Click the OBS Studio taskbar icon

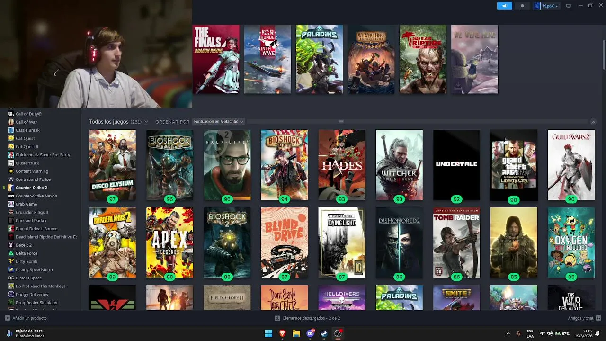point(338,333)
